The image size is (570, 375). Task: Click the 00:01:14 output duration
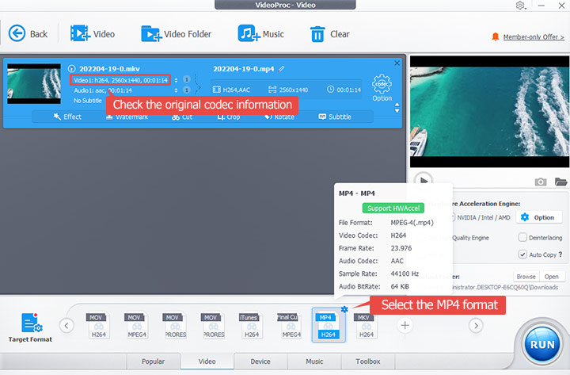click(x=344, y=90)
